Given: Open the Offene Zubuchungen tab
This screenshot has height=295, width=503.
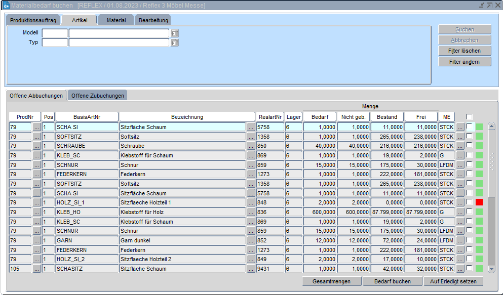Looking at the screenshot, I should coord(97,96).
